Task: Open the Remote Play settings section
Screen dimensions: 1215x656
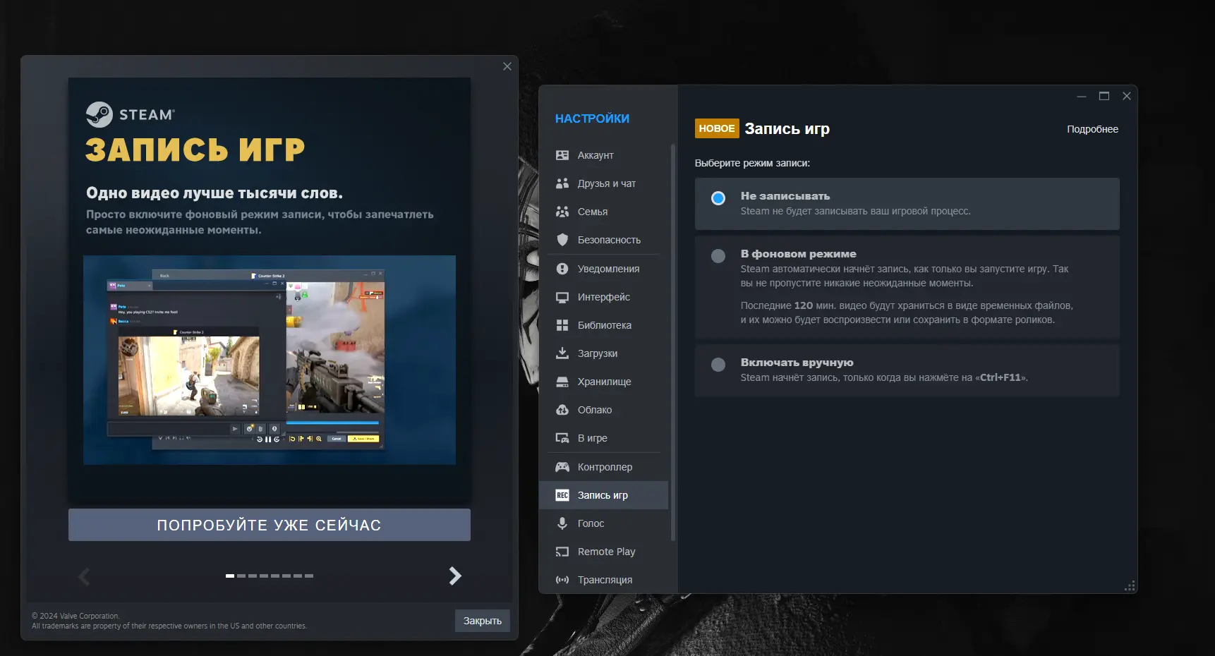Action: (603, 552)
